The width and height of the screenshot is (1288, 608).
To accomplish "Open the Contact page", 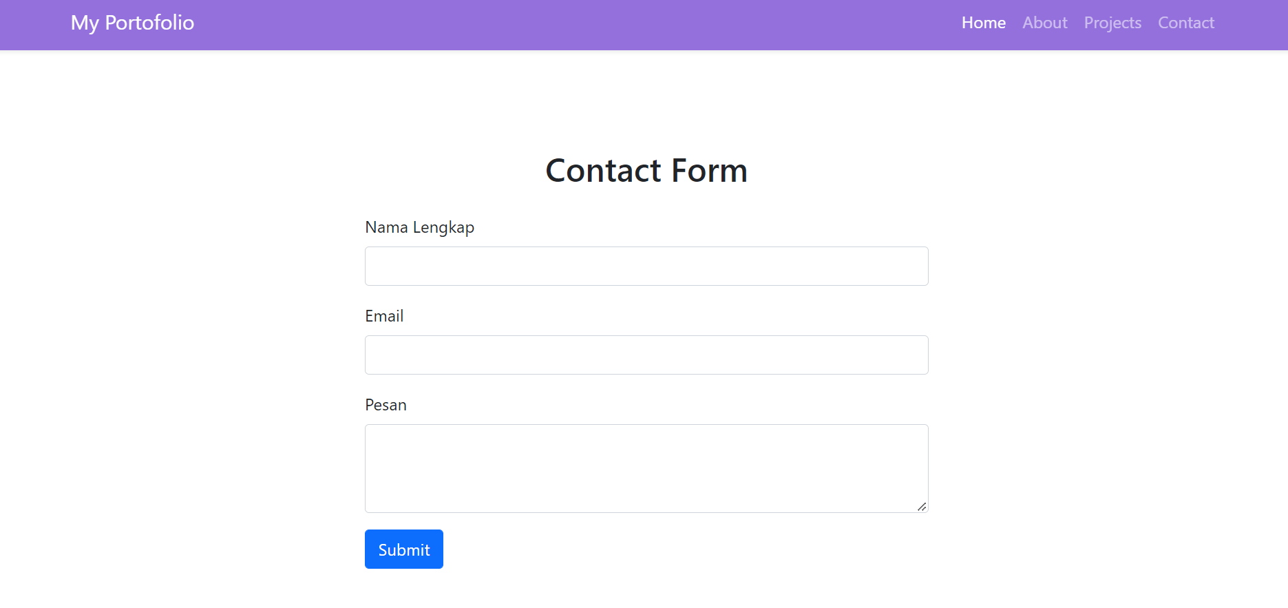I will (1185, 22).
